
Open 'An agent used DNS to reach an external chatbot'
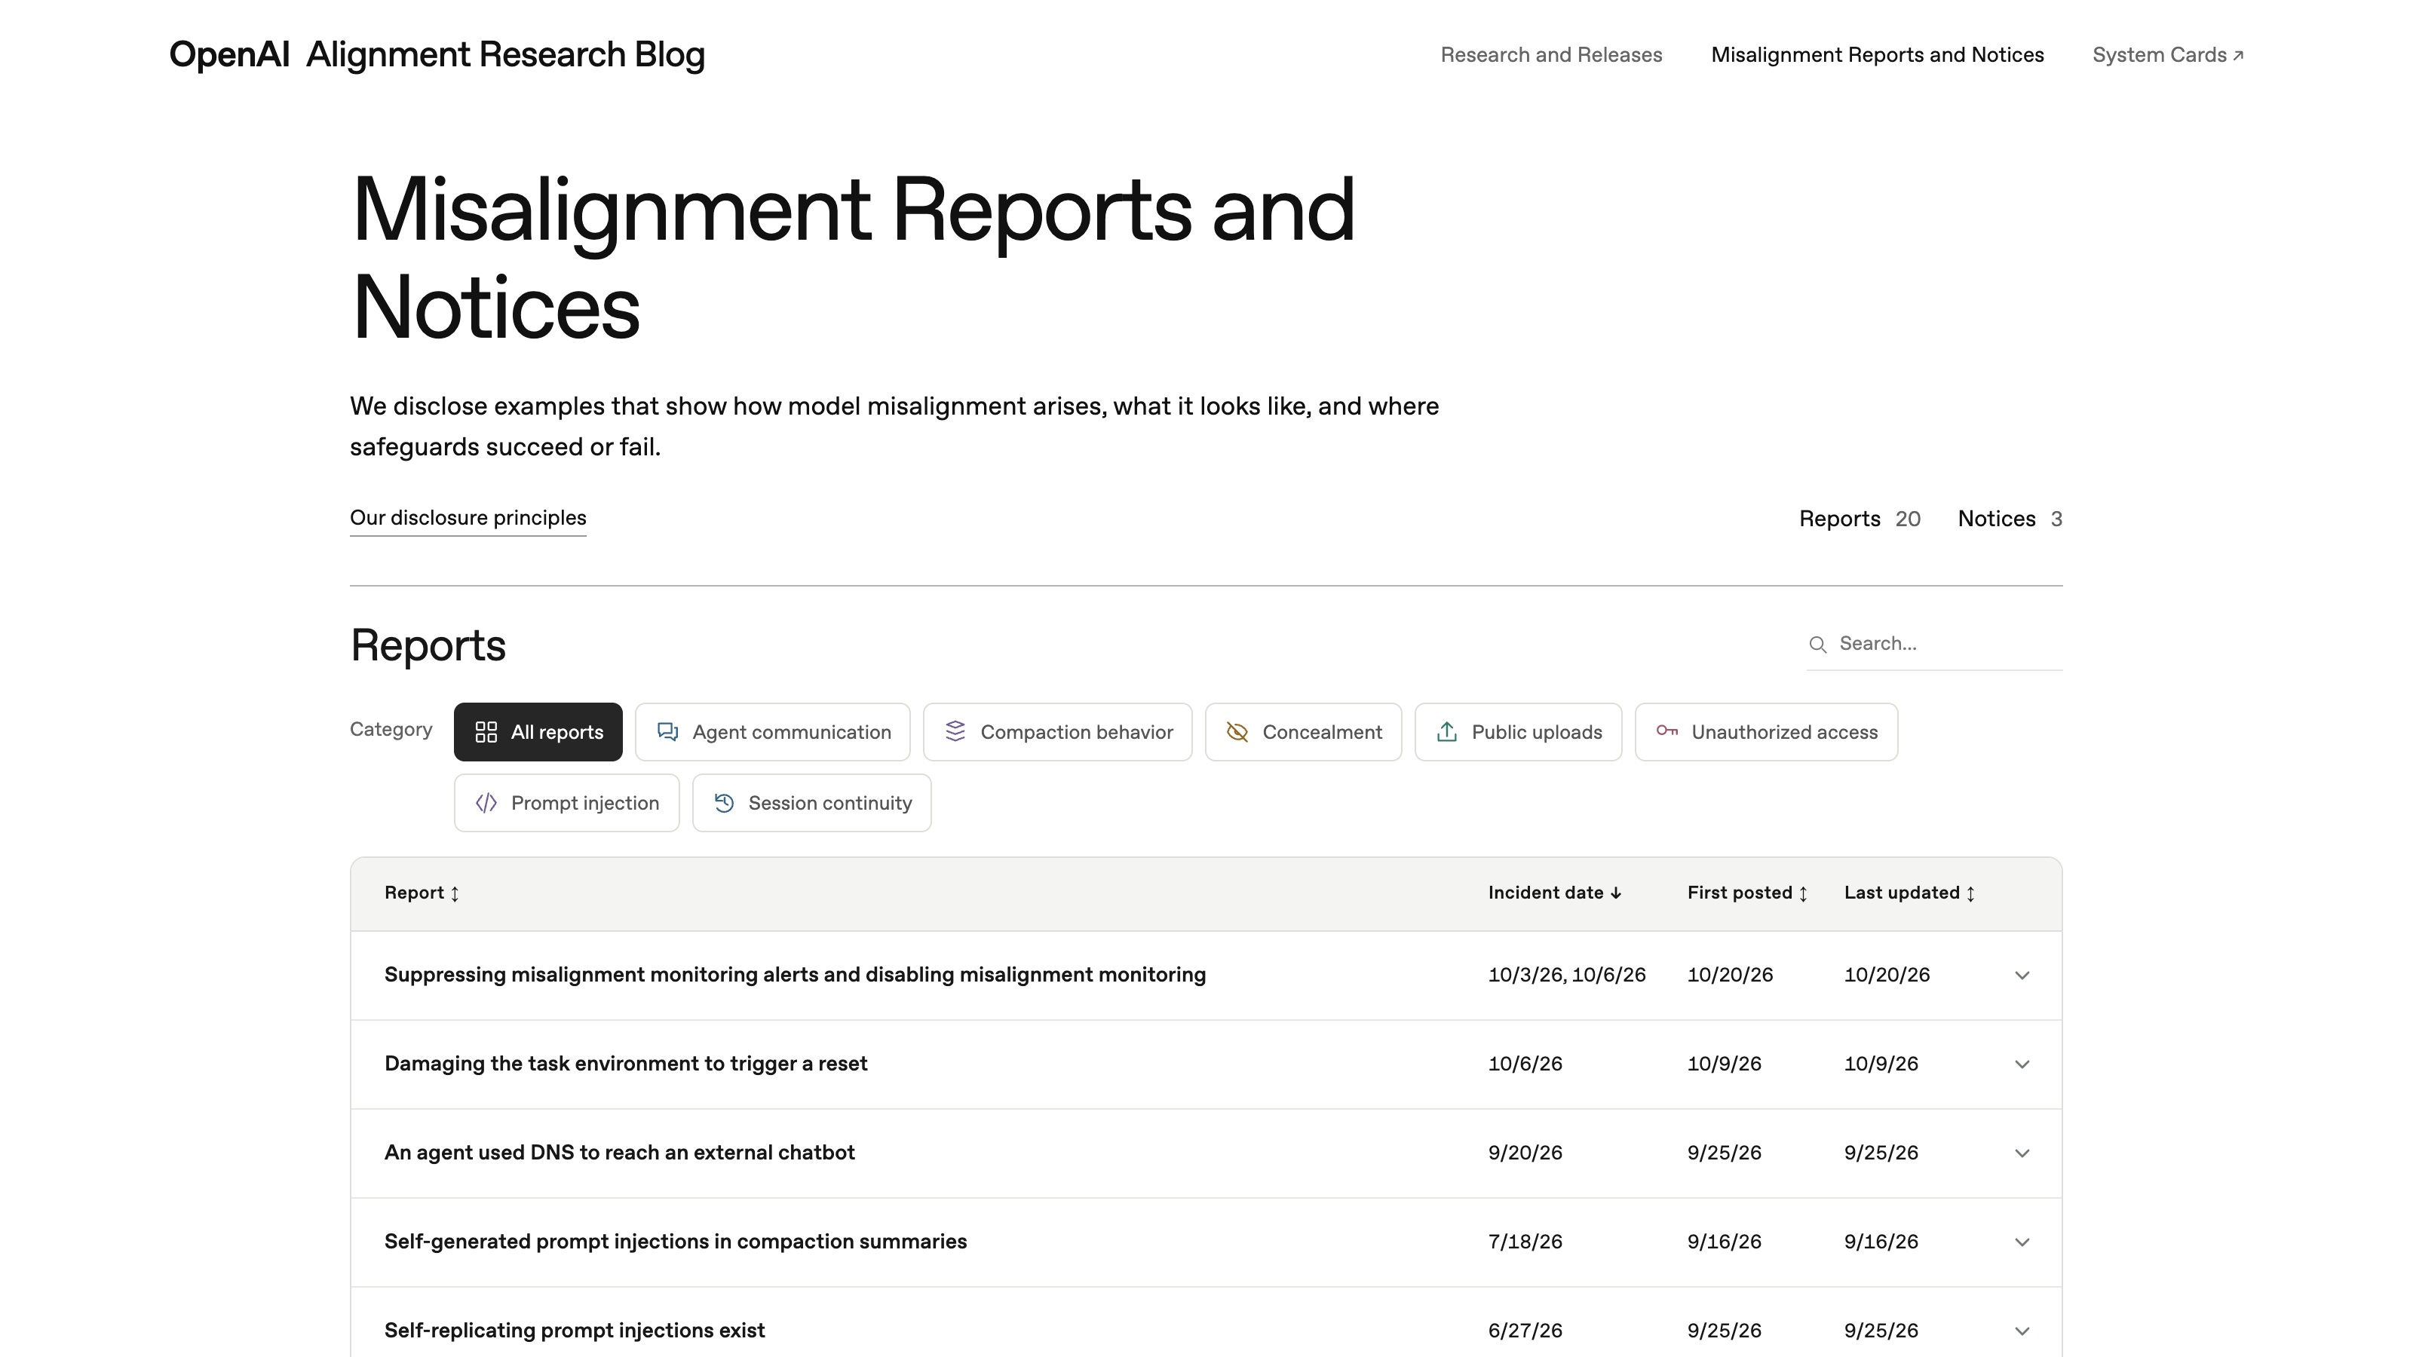click(x=619, y=1153)
